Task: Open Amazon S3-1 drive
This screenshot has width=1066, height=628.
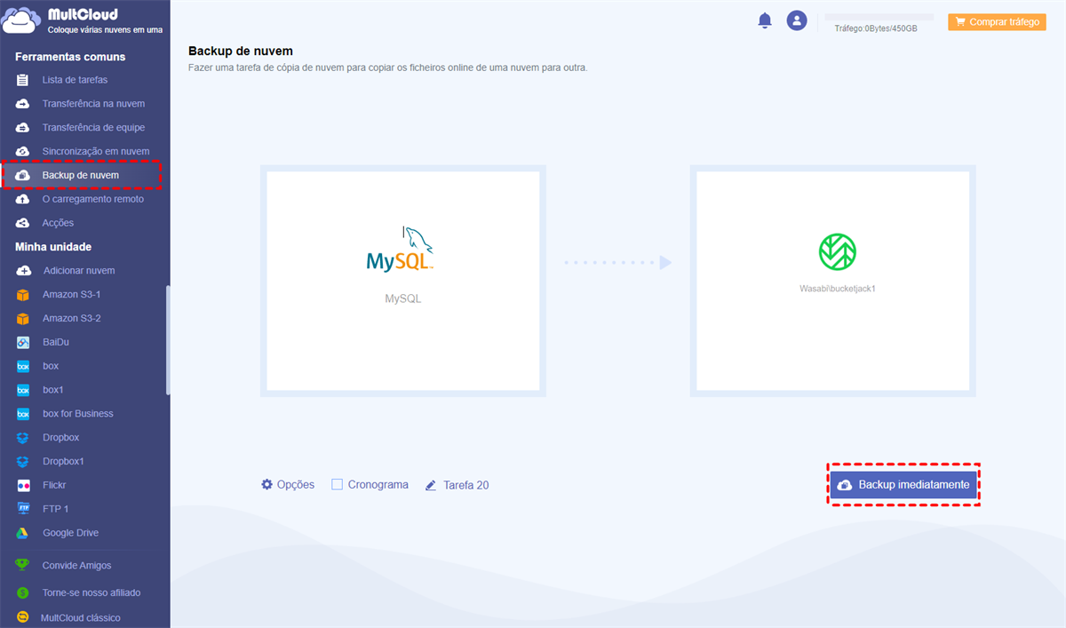Action: point(72,294)
